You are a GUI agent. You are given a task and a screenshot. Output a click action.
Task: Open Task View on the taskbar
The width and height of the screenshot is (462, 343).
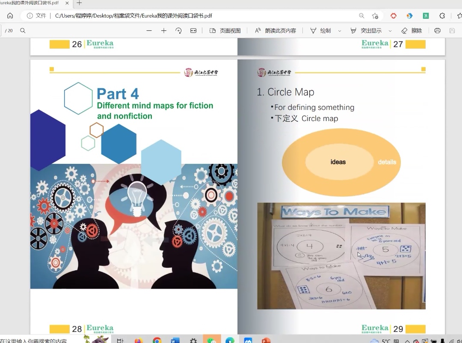(120, 340)
